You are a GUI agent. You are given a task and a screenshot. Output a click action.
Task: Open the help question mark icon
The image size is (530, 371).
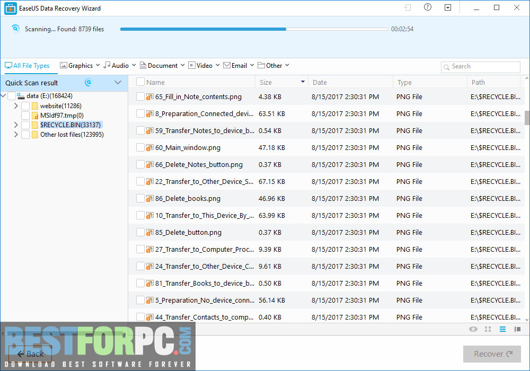pos(428,7)
